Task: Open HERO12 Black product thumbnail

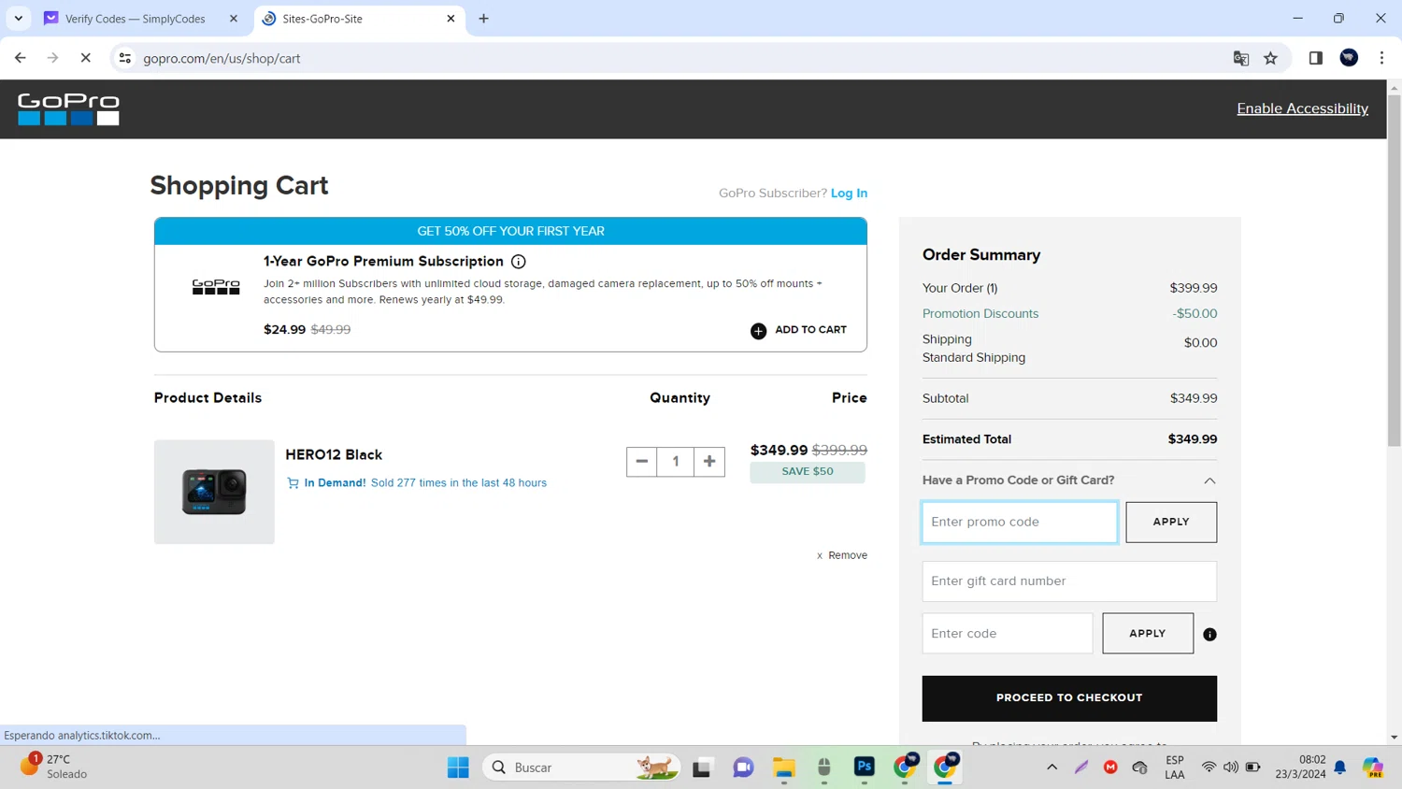Action: coord(214,492)
